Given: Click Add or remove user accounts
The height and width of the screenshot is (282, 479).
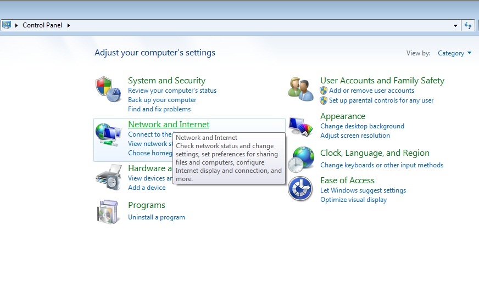Looking at the screenshot, I should click(x=371, y=91).
